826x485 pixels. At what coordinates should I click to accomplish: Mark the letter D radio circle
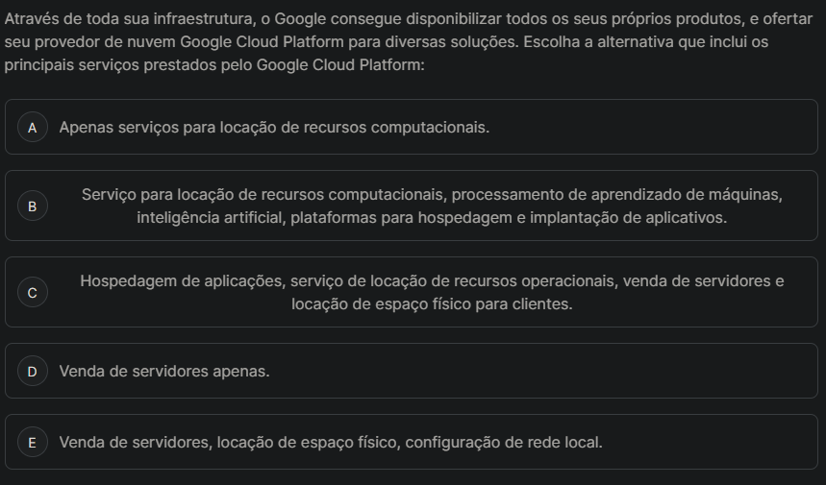click(33, 371)
